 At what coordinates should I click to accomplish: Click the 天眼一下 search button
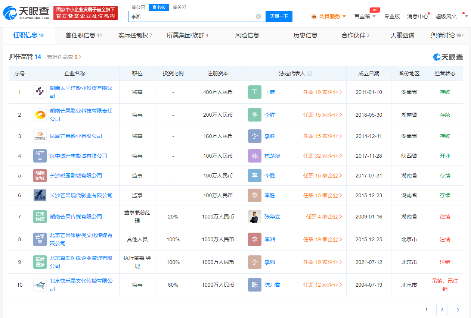pyautogui.click(x=279, y=16)
